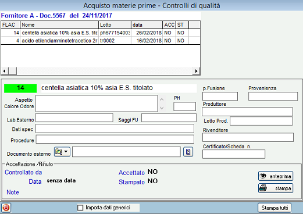303x214 pixels.
Task: Click the Saggi FU input field
Action: point(169,117)
